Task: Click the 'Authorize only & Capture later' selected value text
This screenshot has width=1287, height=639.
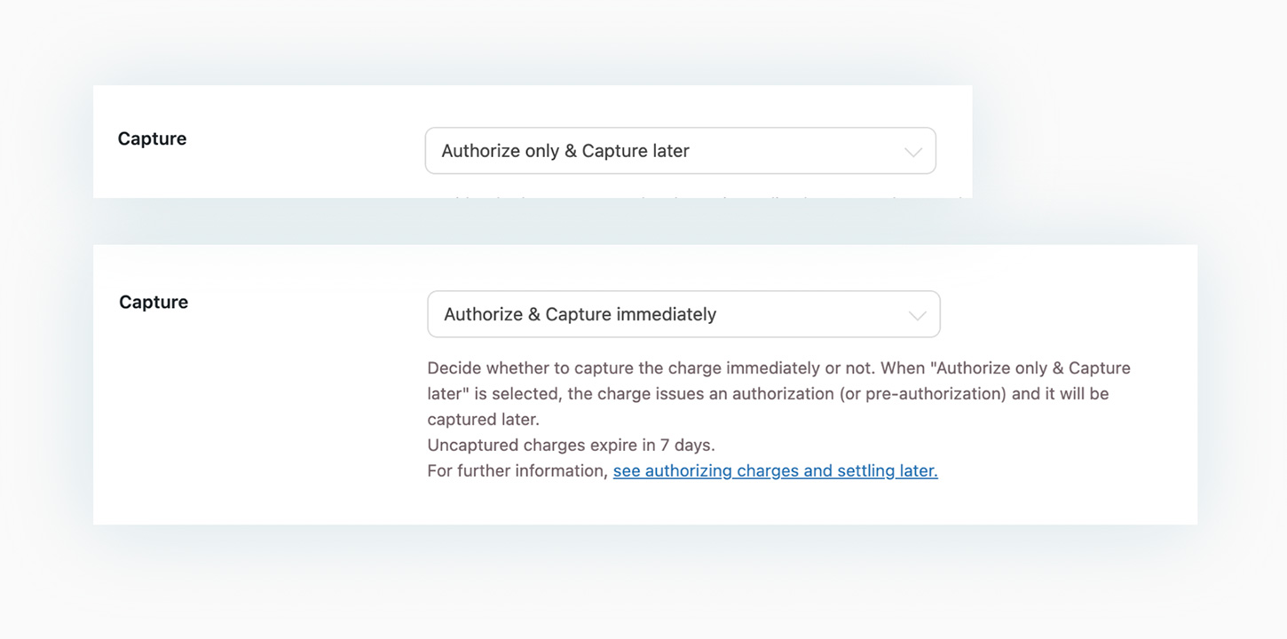Action: [x=565, y=152]
